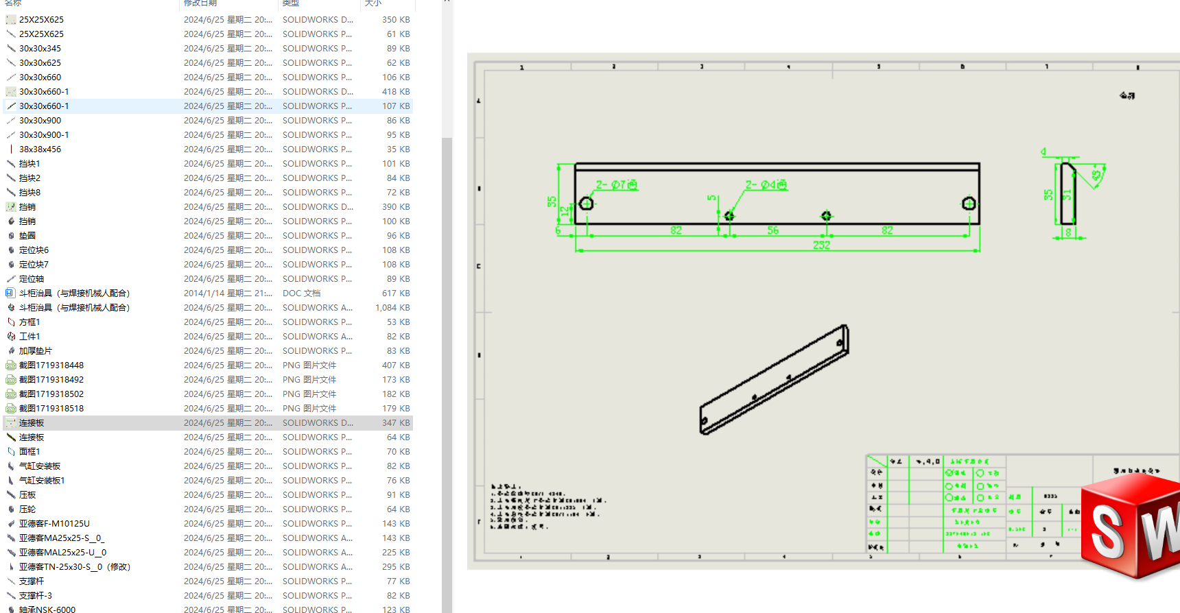
Task: Select the DOC document icon for 斗柜治具
Action: tap(11, 293)
